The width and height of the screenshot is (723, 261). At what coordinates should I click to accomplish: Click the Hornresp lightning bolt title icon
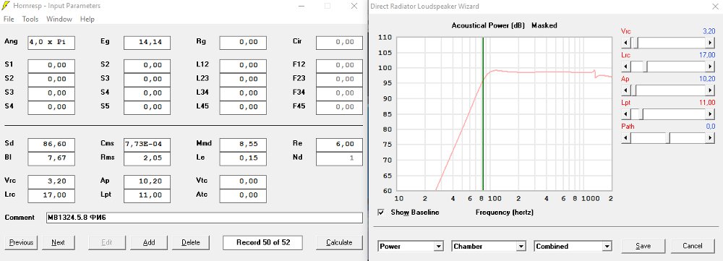click(6, 6)
